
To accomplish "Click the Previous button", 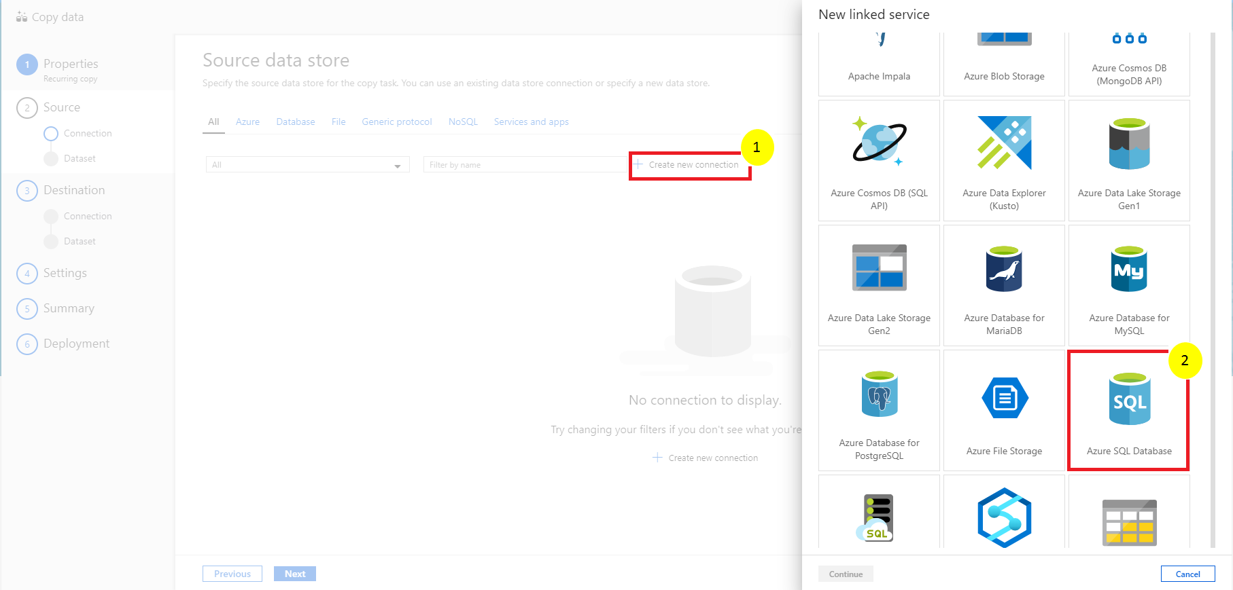I will point(232,574).
